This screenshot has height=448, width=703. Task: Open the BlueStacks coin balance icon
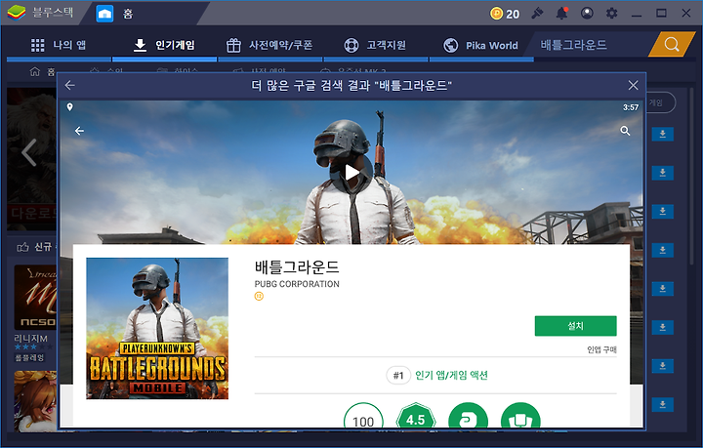496,14
